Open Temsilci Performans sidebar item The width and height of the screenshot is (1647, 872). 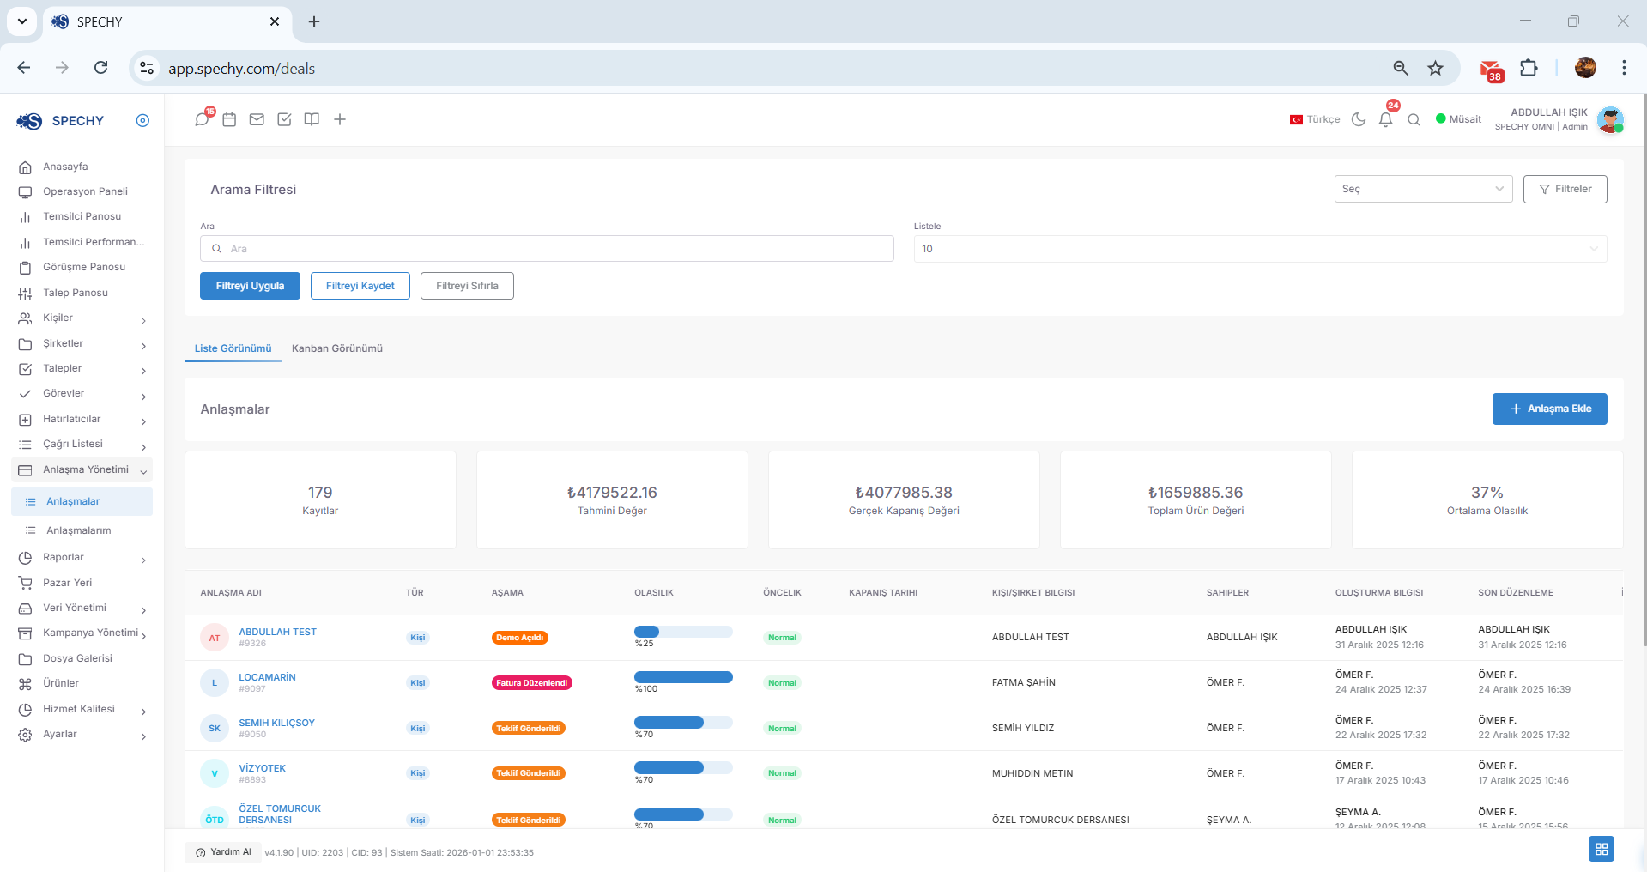[82, 243]
